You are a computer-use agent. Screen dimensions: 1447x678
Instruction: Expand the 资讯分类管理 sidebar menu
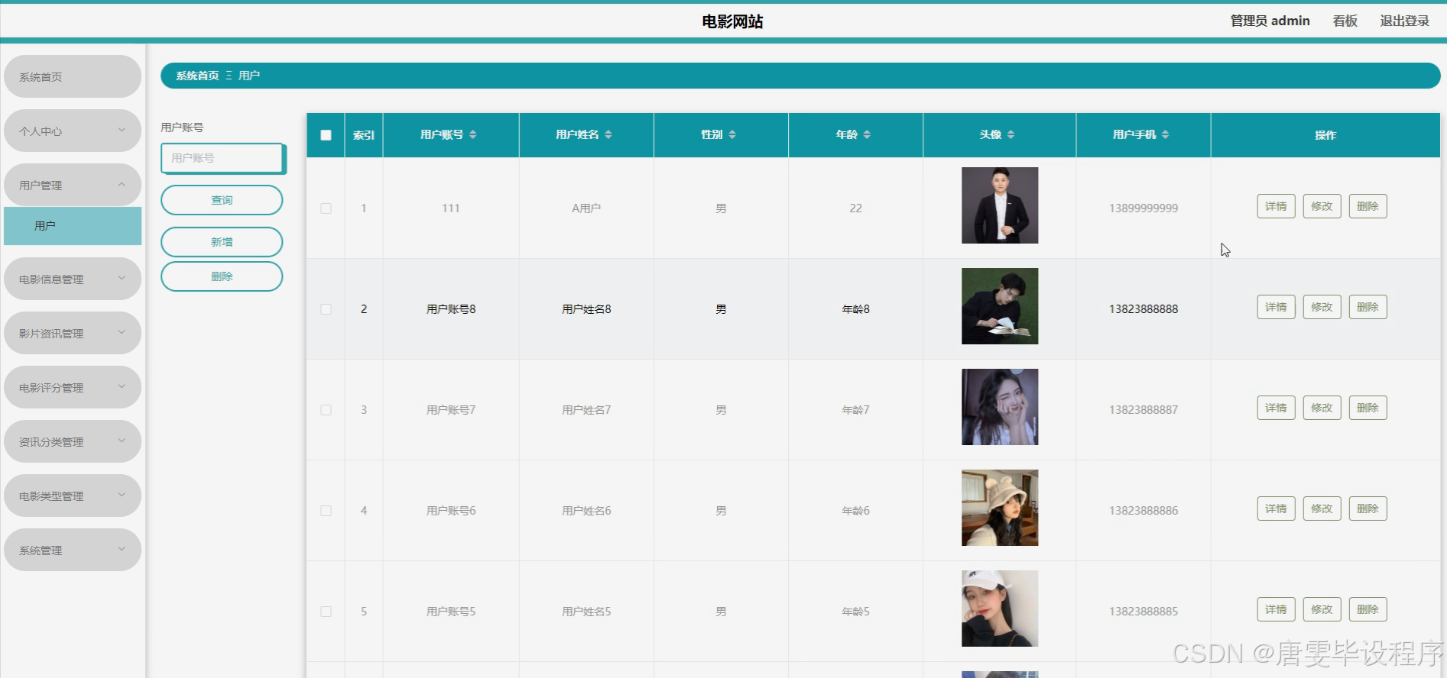73,441
